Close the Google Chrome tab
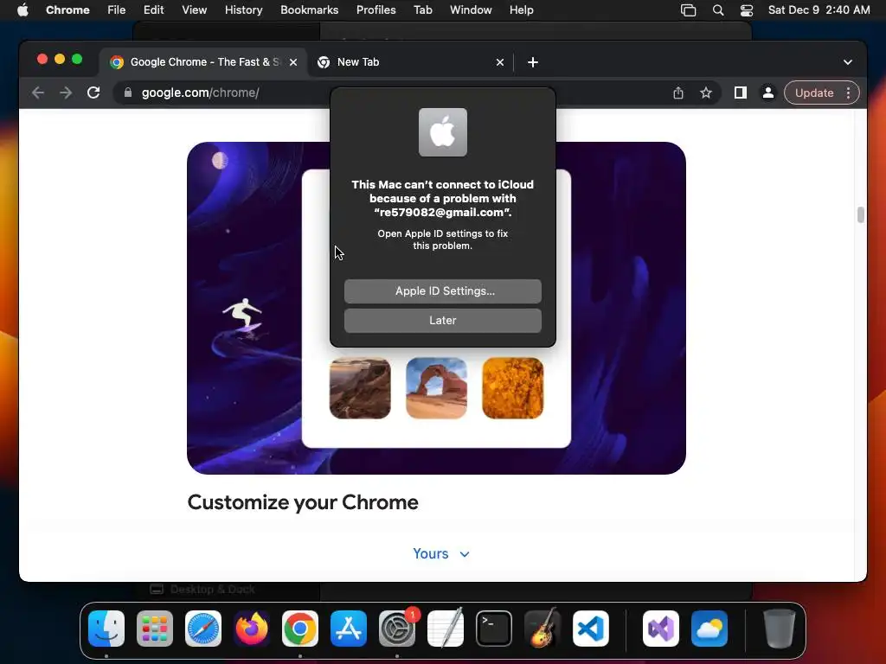This screenshot has width=886, height=664. tap(293, 62)
